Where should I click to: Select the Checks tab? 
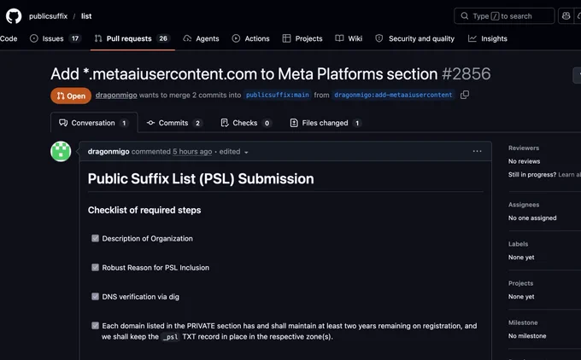[x=246, y=123]
